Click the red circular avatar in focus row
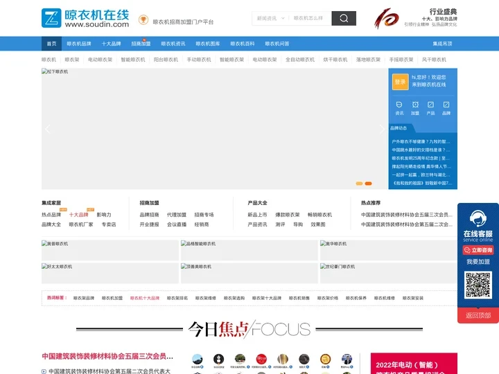 [261, 359]
